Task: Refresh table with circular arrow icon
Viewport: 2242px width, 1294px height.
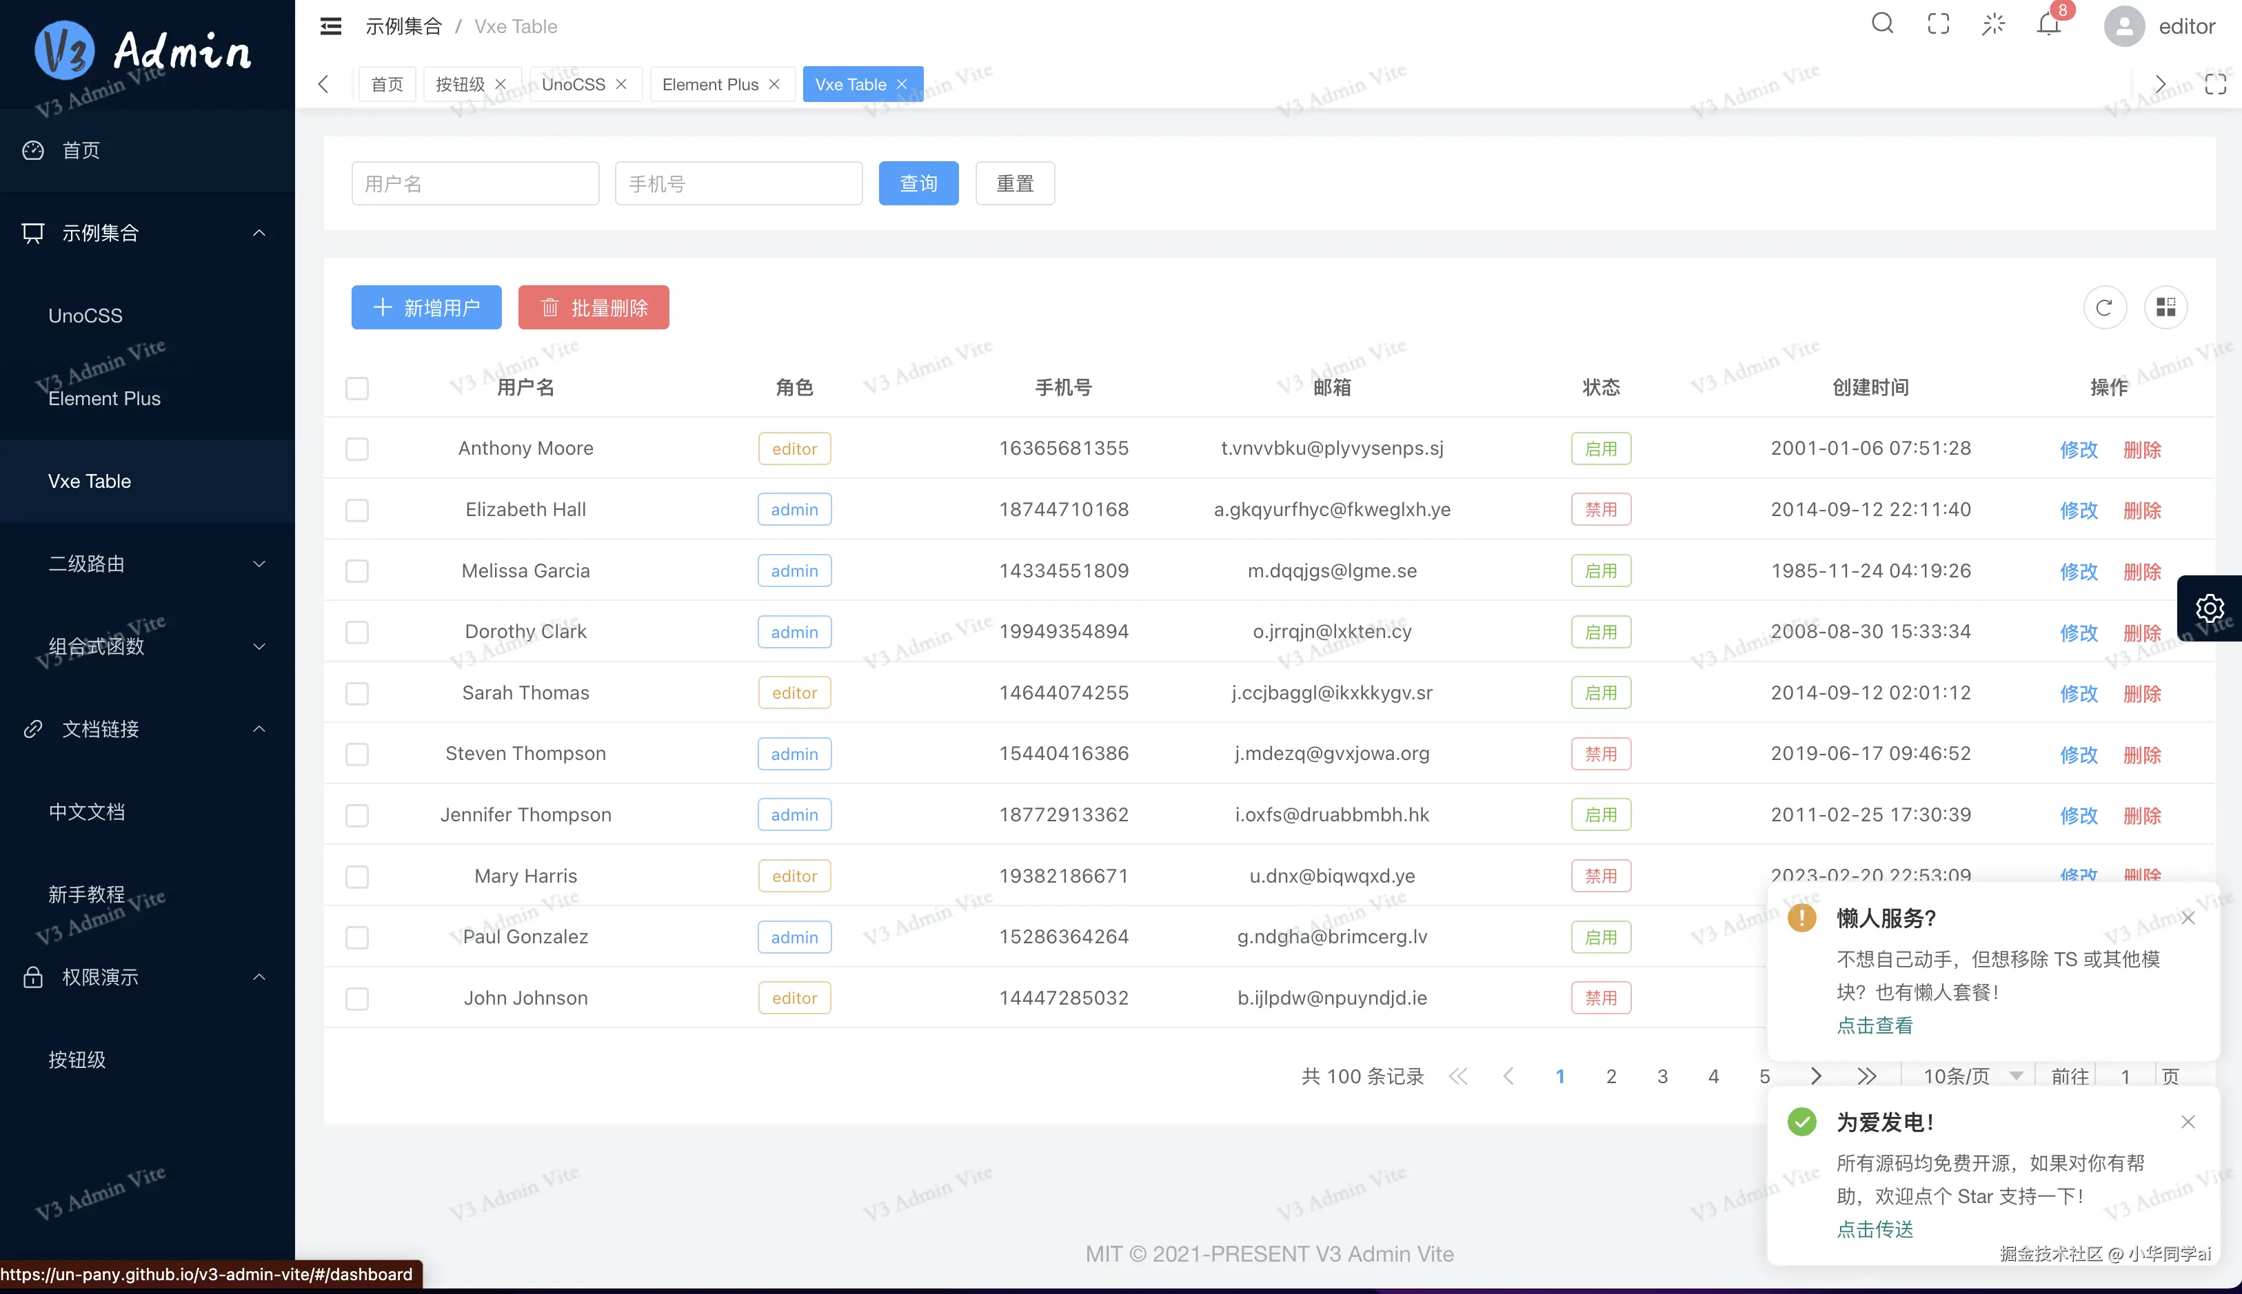Action: (2104, 307)
